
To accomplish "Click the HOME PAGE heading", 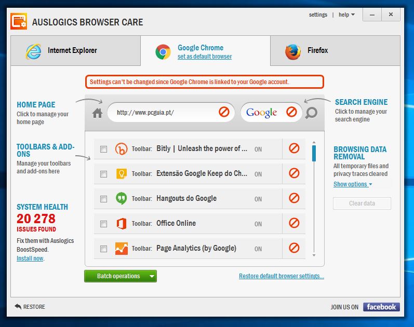I will tap(36, 105).
